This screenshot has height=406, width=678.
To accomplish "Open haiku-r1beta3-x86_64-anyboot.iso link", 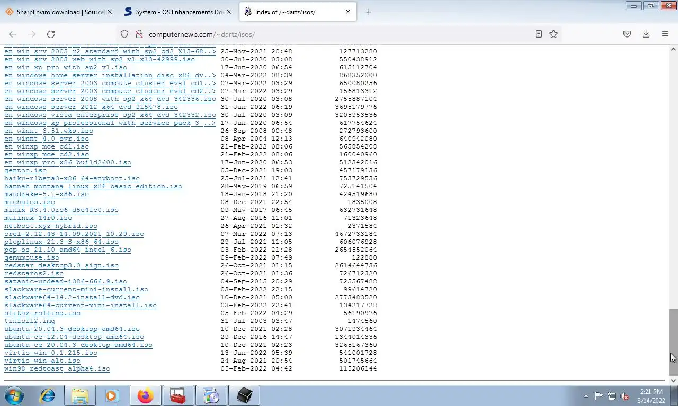I will [72, 178].
